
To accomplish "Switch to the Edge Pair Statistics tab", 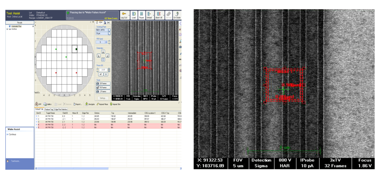I will click(x=61, y=109).
